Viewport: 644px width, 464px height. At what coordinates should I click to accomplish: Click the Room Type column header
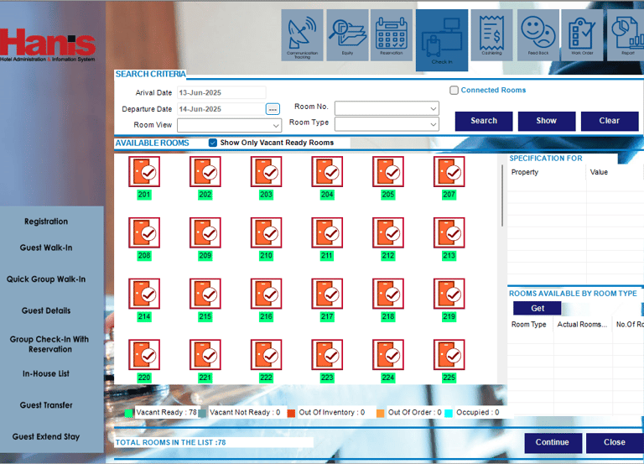click(x=528, y=325)
